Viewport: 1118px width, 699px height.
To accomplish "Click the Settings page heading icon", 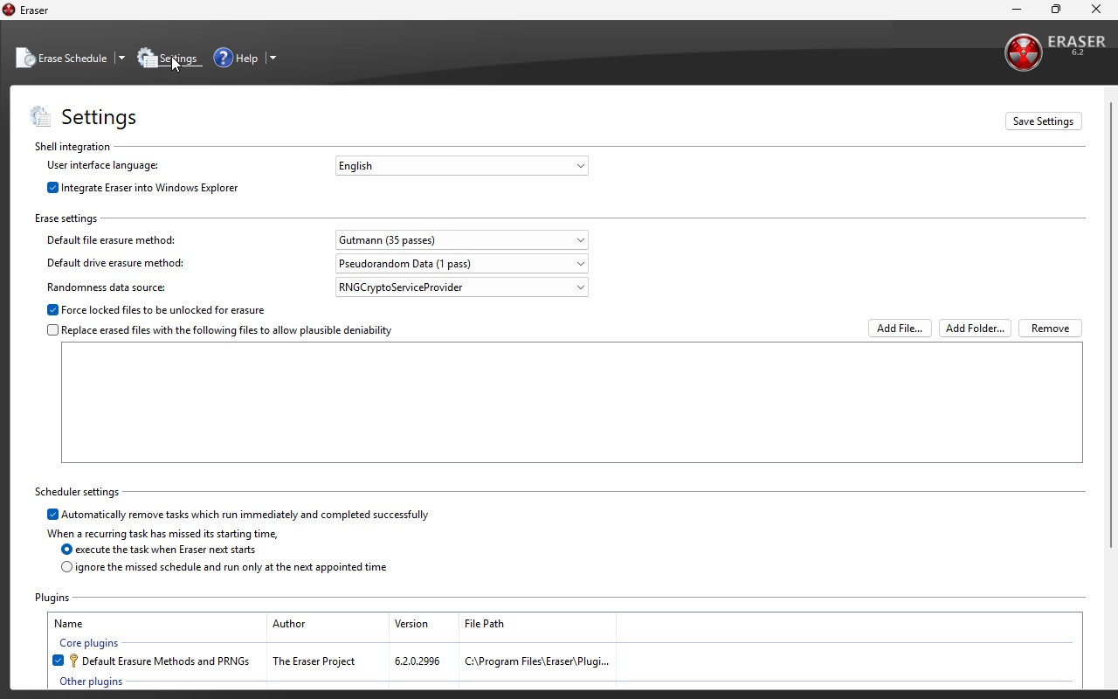I will [x=41, y=117].
